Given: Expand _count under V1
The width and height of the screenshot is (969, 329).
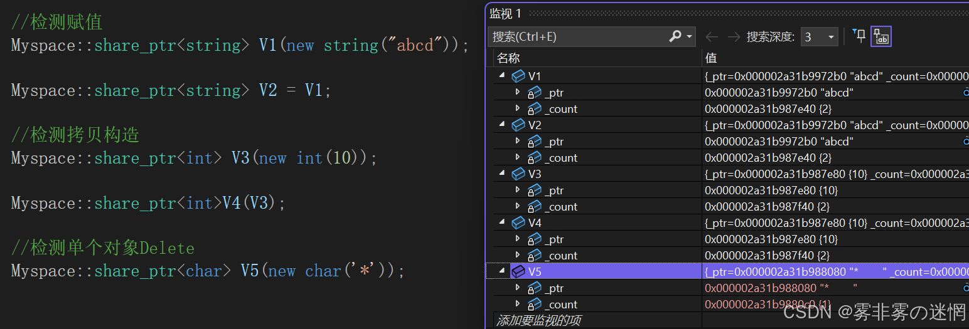Looking at the screenshot, I should (518, 108).
